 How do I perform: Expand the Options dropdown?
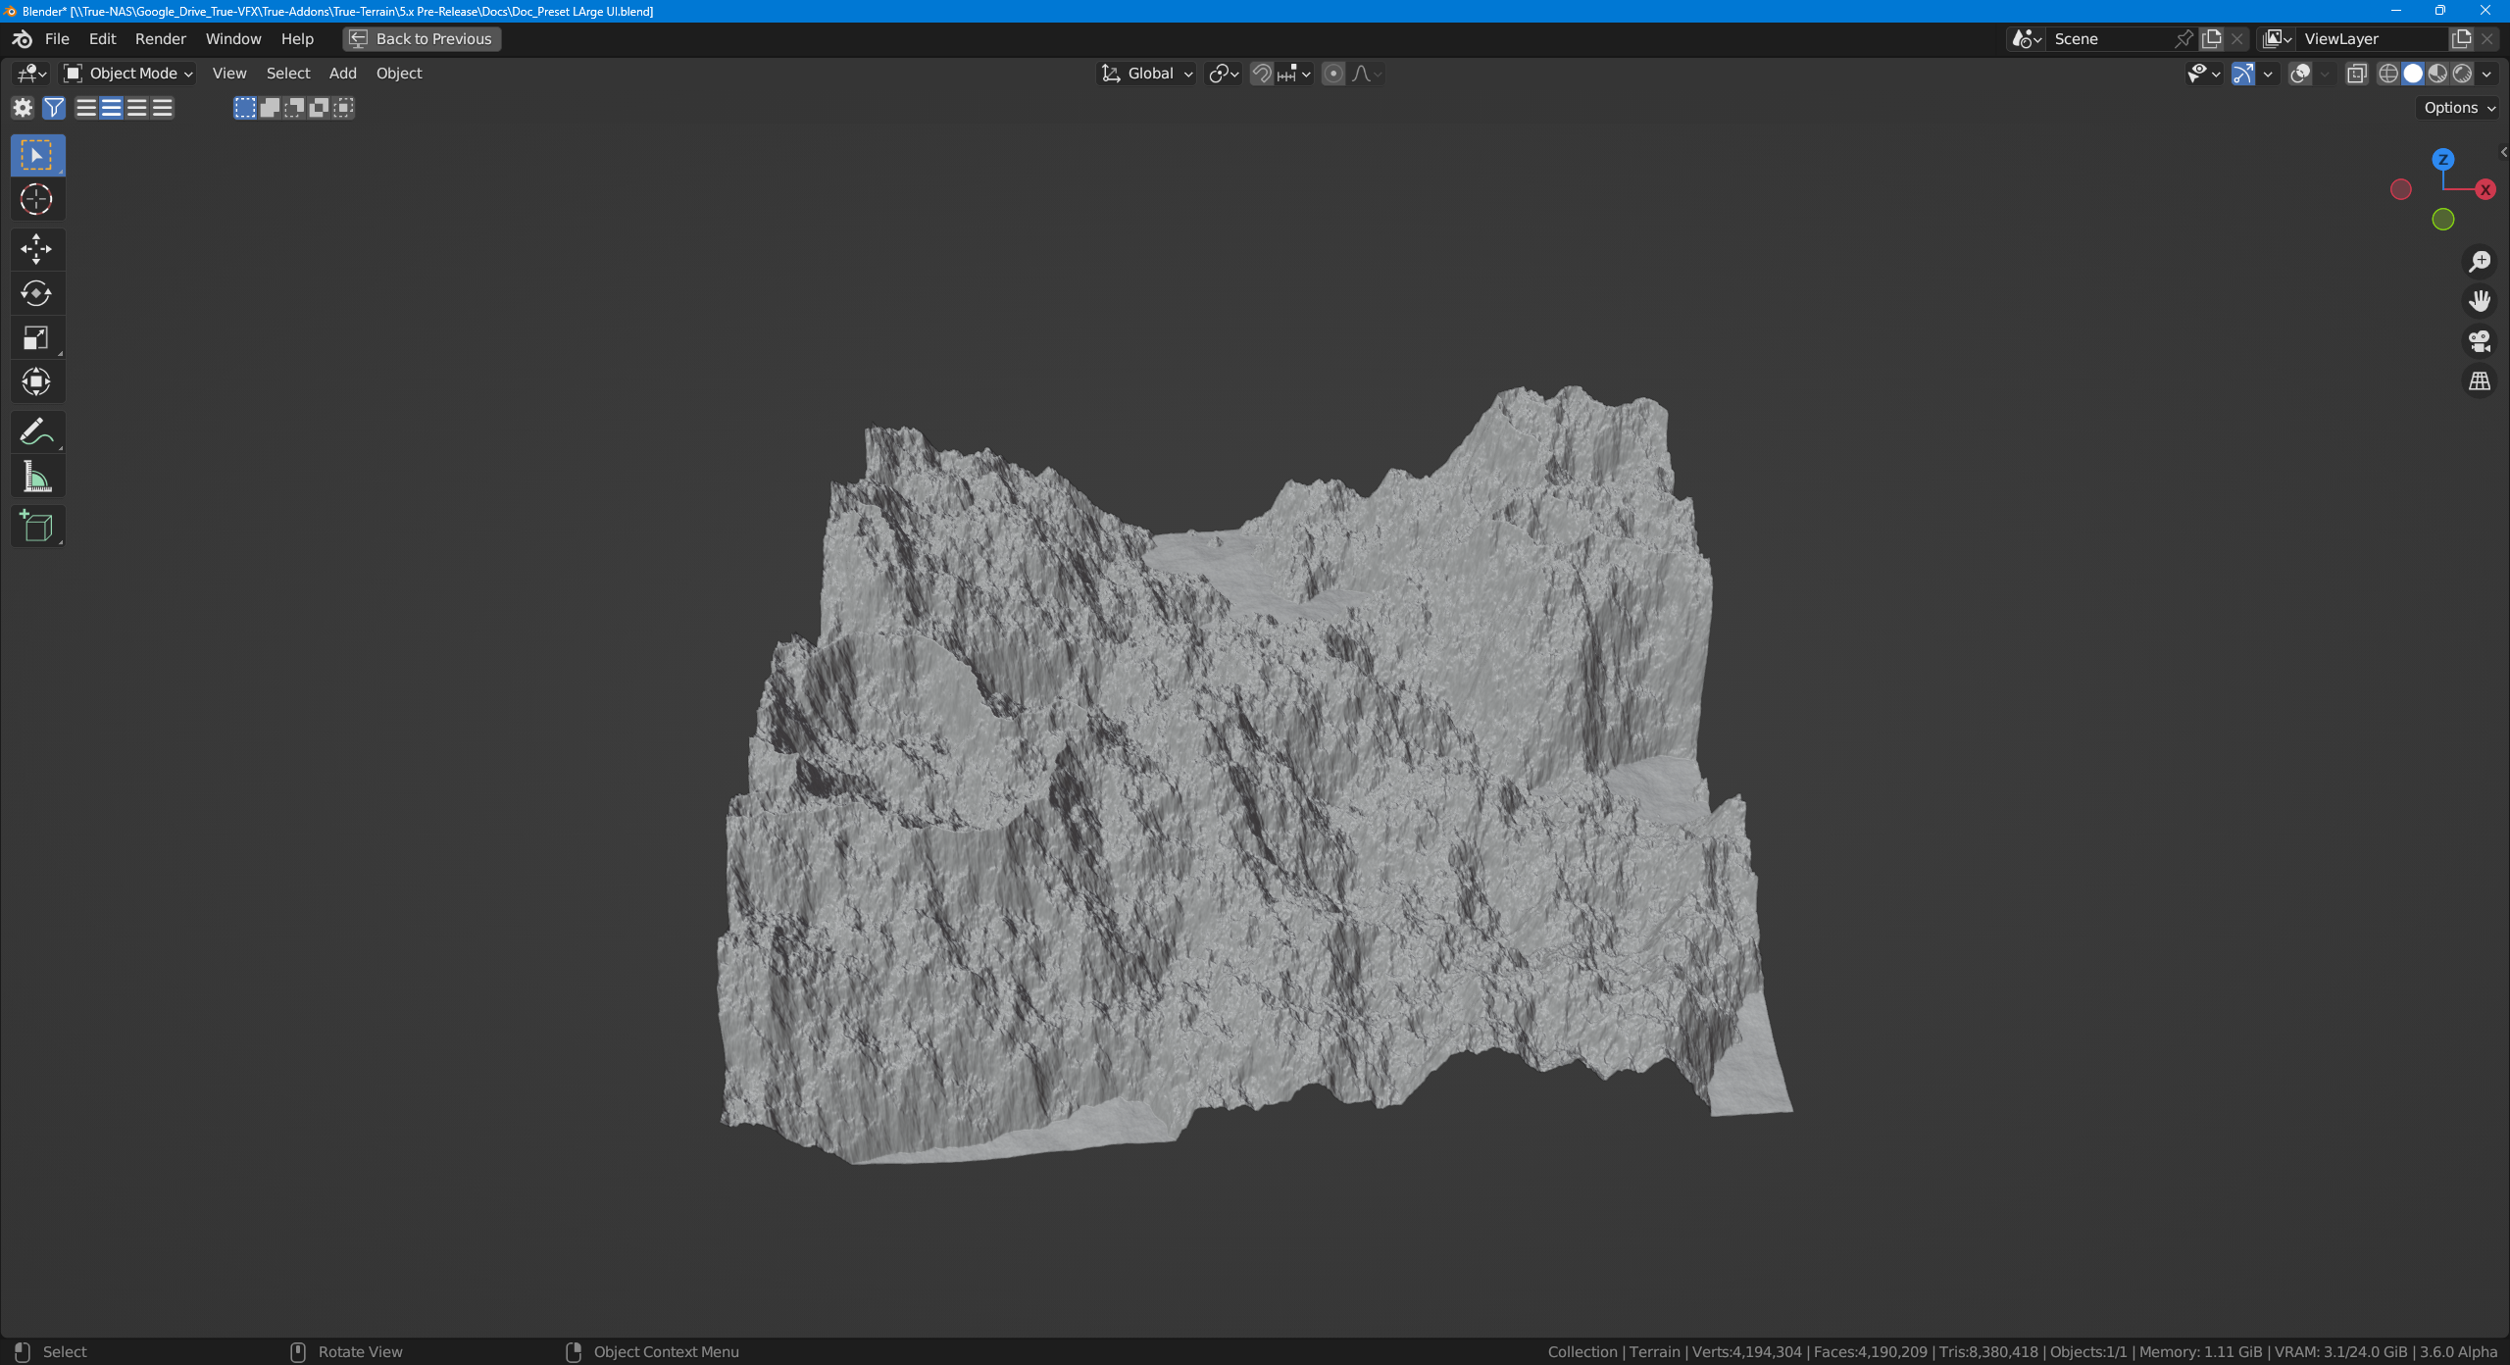pyautogui.click(x=2459, y=108)
